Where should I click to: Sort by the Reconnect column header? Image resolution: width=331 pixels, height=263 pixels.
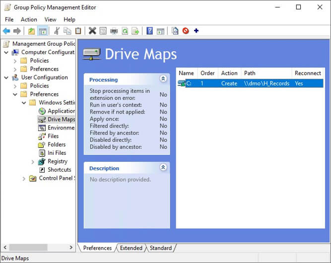point(308,73)
